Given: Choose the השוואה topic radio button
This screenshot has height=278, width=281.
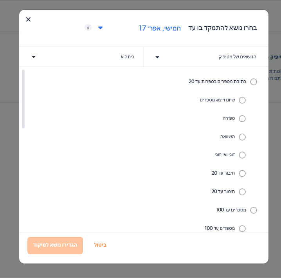Looking at the screenshot, I should [x=242, y=137].
